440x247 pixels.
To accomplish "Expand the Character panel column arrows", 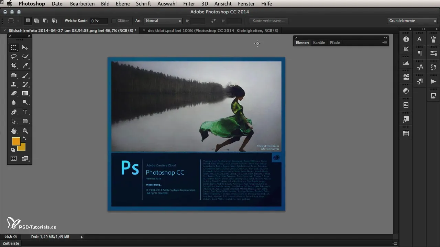I will [423, 29].
